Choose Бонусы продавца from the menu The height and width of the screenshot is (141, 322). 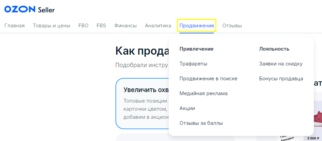(x=281, y=79)
